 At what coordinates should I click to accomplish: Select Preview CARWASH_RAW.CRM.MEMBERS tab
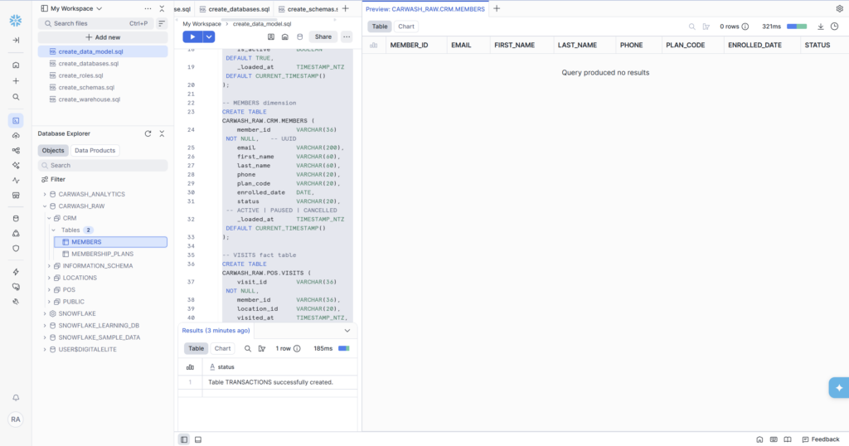coord(425,8)
